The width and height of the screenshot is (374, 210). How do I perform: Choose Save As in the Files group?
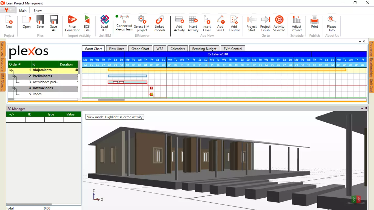tap(54, 23)
